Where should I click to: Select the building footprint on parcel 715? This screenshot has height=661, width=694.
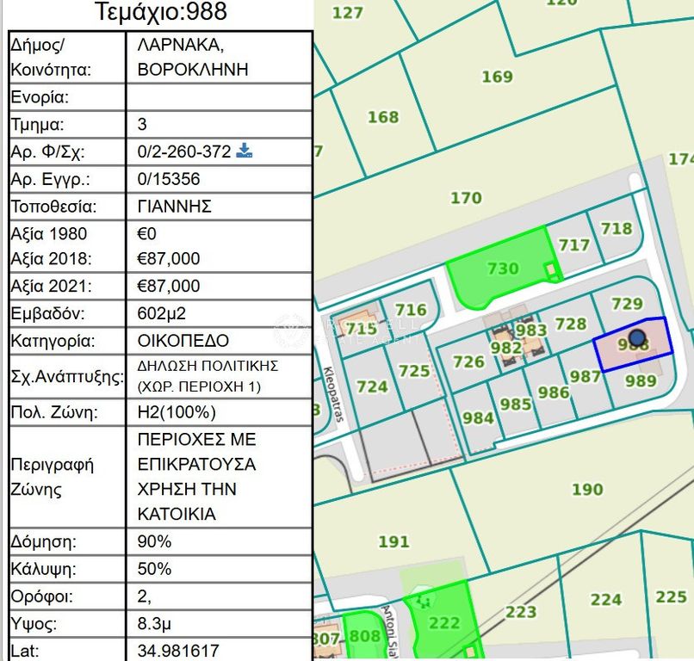point(356,322)
